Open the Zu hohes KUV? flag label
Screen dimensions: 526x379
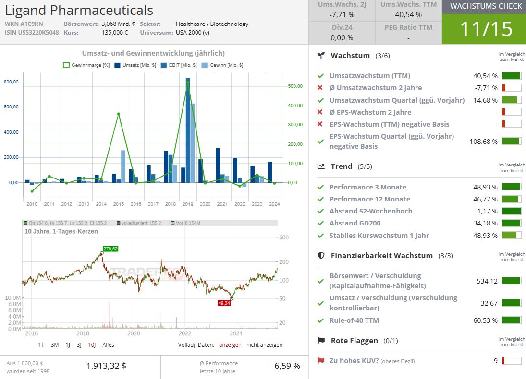tap(354, 361)
